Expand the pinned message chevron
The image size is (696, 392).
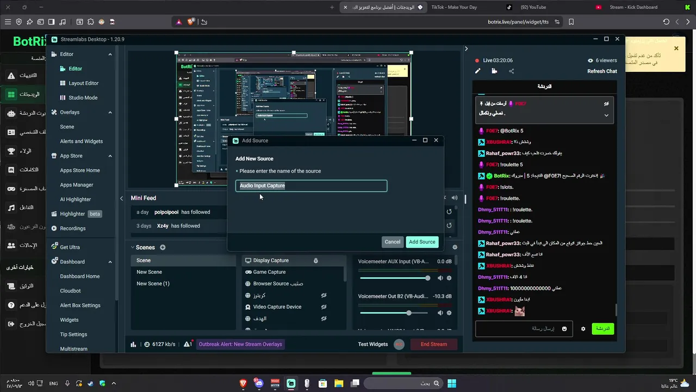(606, 115)
